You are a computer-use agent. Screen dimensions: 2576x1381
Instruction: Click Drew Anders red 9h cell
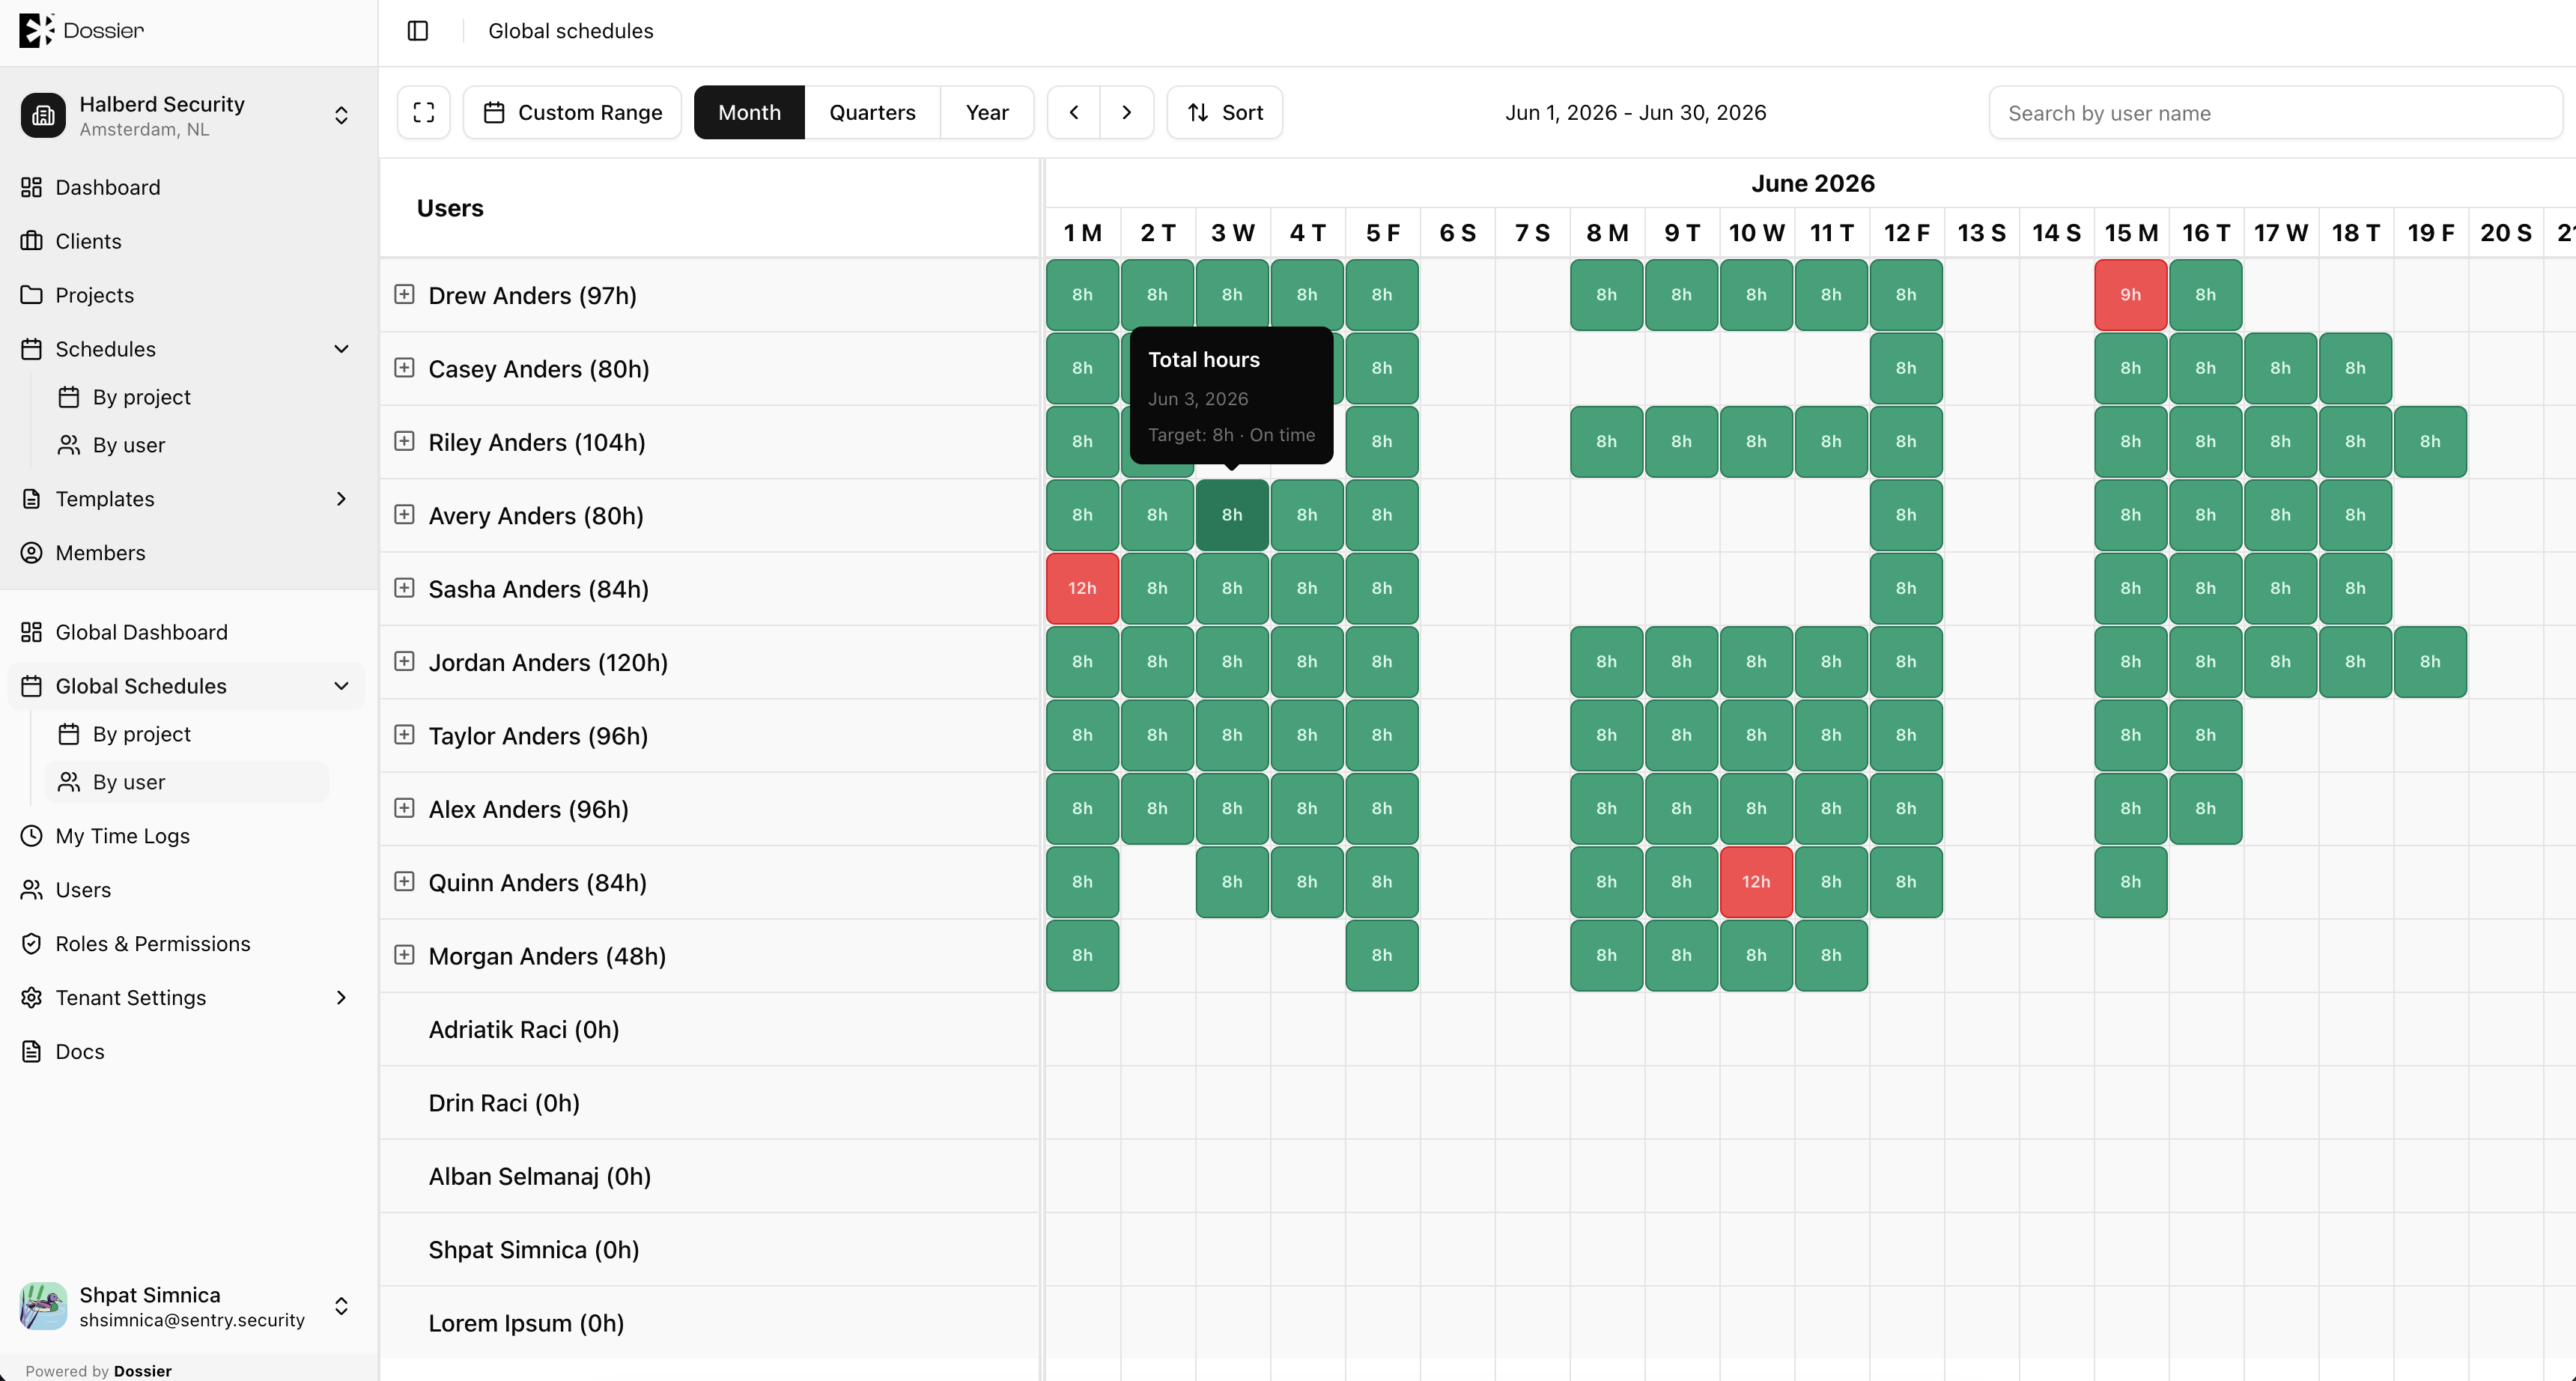coord(2131,295)
